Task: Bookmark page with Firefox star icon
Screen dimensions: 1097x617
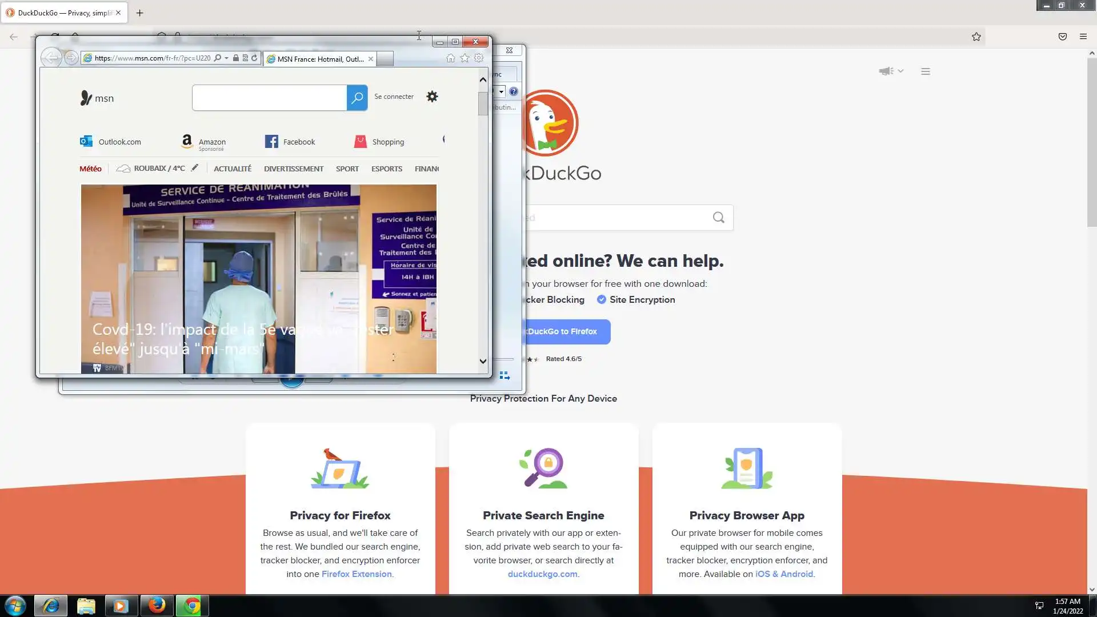Action: [x=976, y=37]
